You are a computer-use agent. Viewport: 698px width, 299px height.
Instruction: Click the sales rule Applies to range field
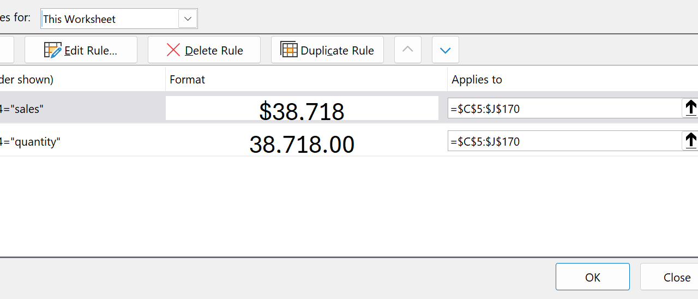pyautogui.click(x=564, y=109)
